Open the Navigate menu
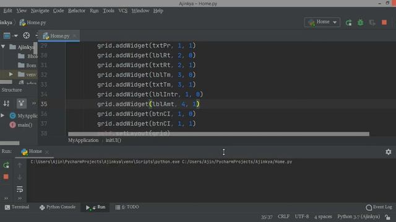Screen dimensions: 396x222 click(x=40, y=10)
